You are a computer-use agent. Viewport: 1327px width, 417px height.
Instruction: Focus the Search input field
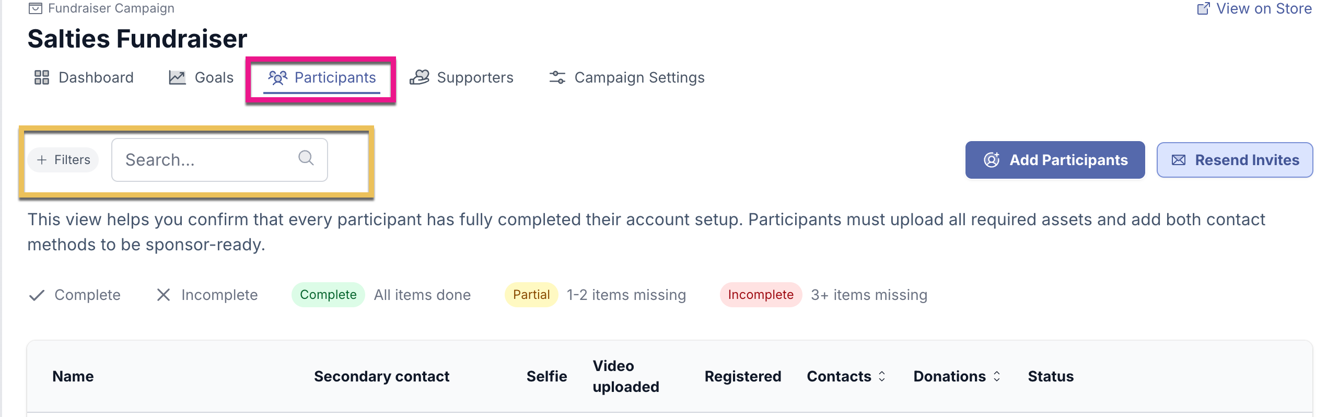[x=209, y=160]
